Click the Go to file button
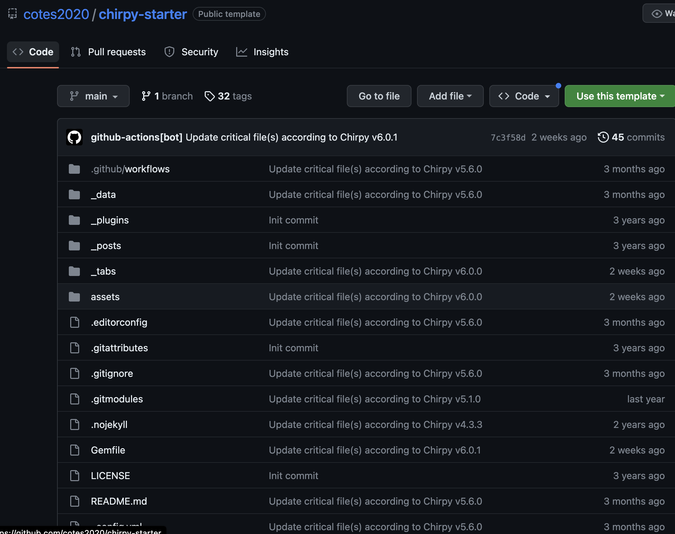The width and height of the screenshot is (675, 534). [x=379, y=96]
